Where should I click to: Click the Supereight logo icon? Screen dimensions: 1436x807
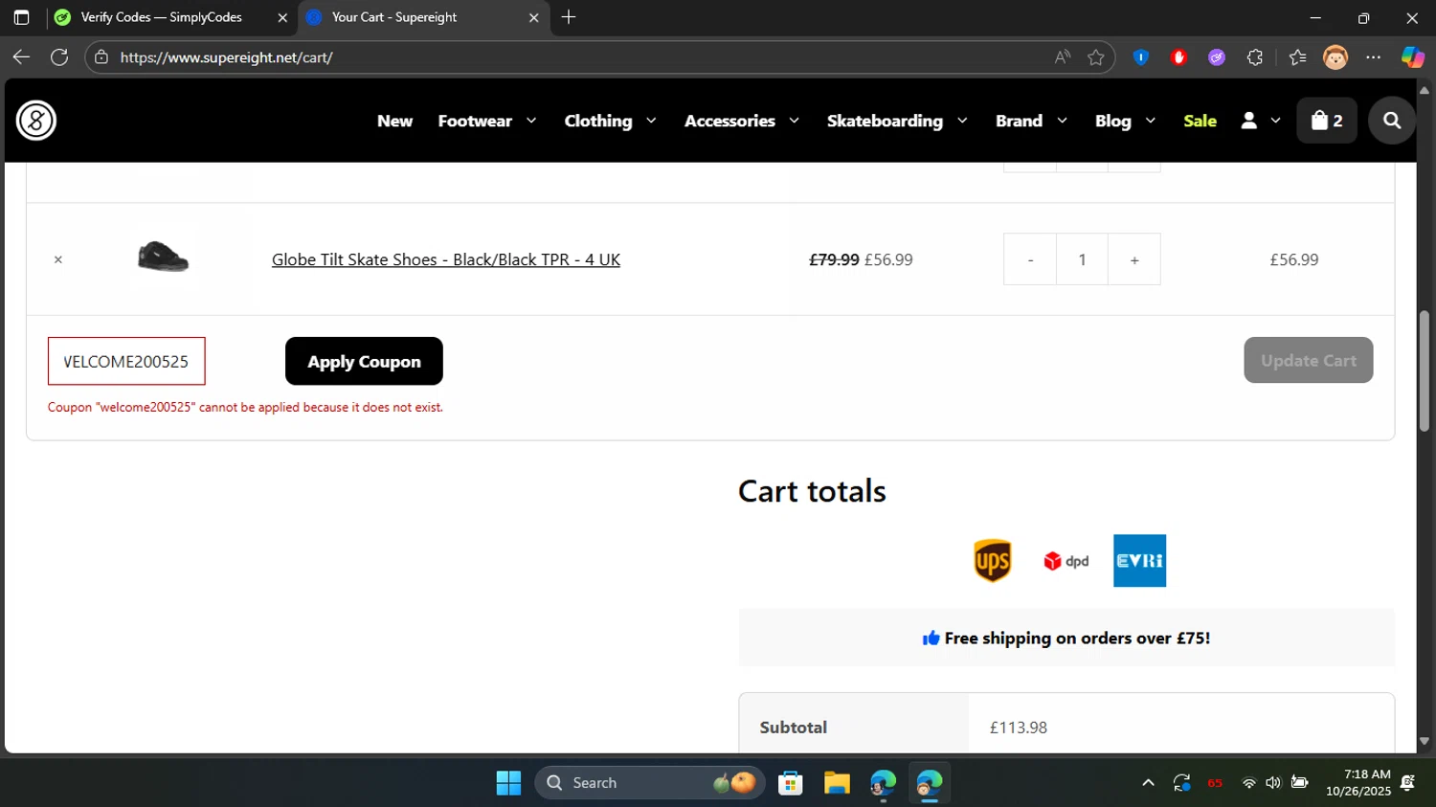[36, 121]
